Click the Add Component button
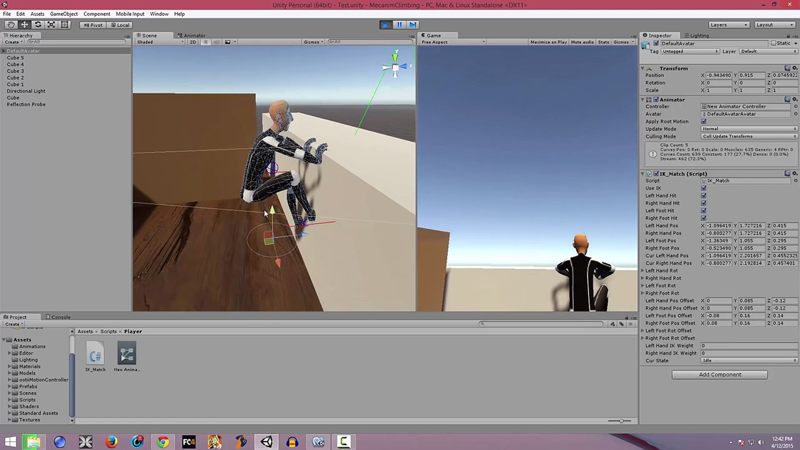Screen dimensions: 800x450 pos(720,375)
